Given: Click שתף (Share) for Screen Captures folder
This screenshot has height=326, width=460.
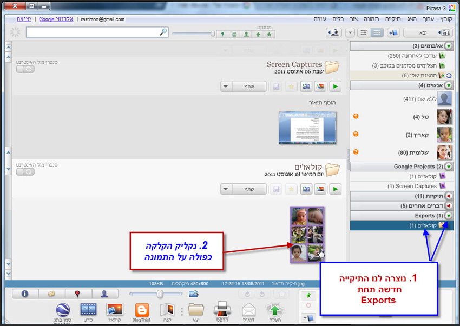Looking at the screenshot, I should pos(249,86).
